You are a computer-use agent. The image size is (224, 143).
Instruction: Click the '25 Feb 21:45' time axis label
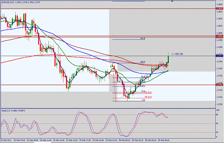[x=111, y=140]
